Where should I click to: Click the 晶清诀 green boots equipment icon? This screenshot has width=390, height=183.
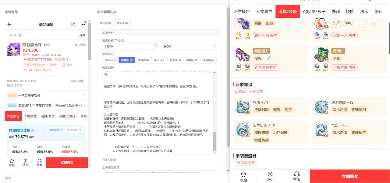321,55
